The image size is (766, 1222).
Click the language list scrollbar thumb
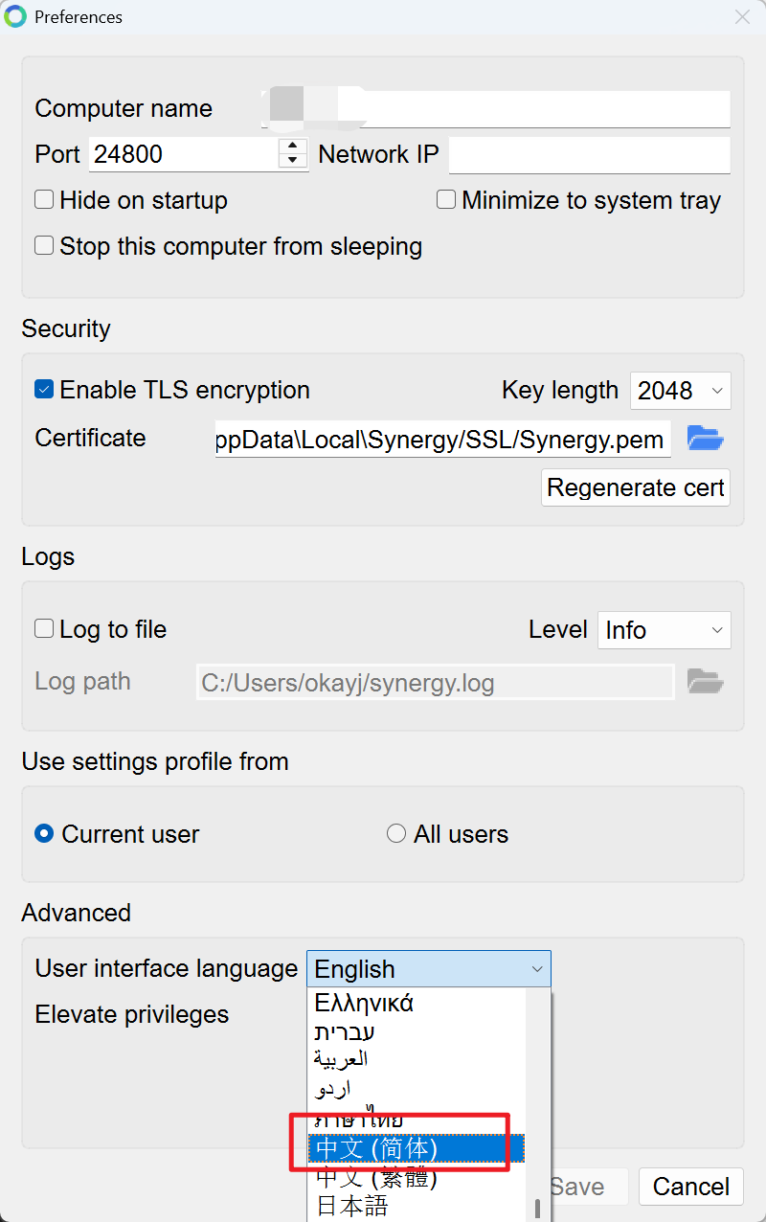539,1209
